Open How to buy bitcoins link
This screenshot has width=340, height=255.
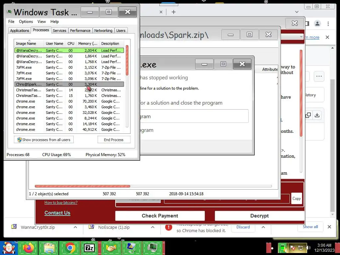click(61, 203)
